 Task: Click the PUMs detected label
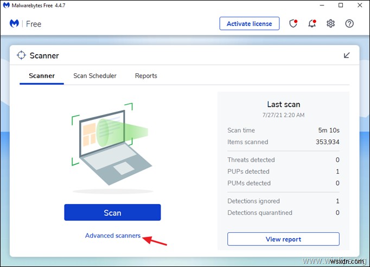[249, 183]
